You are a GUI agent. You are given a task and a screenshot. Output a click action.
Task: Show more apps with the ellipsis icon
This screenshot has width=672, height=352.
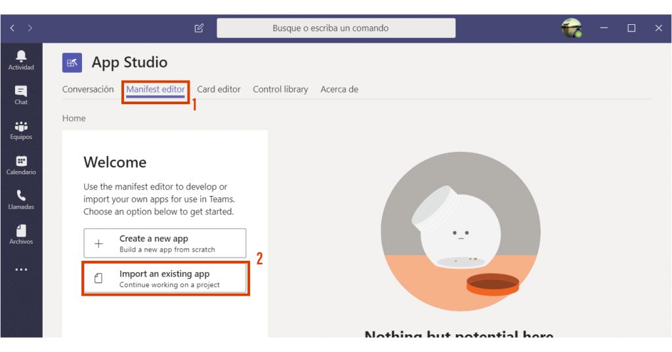(x=21, y=269)
